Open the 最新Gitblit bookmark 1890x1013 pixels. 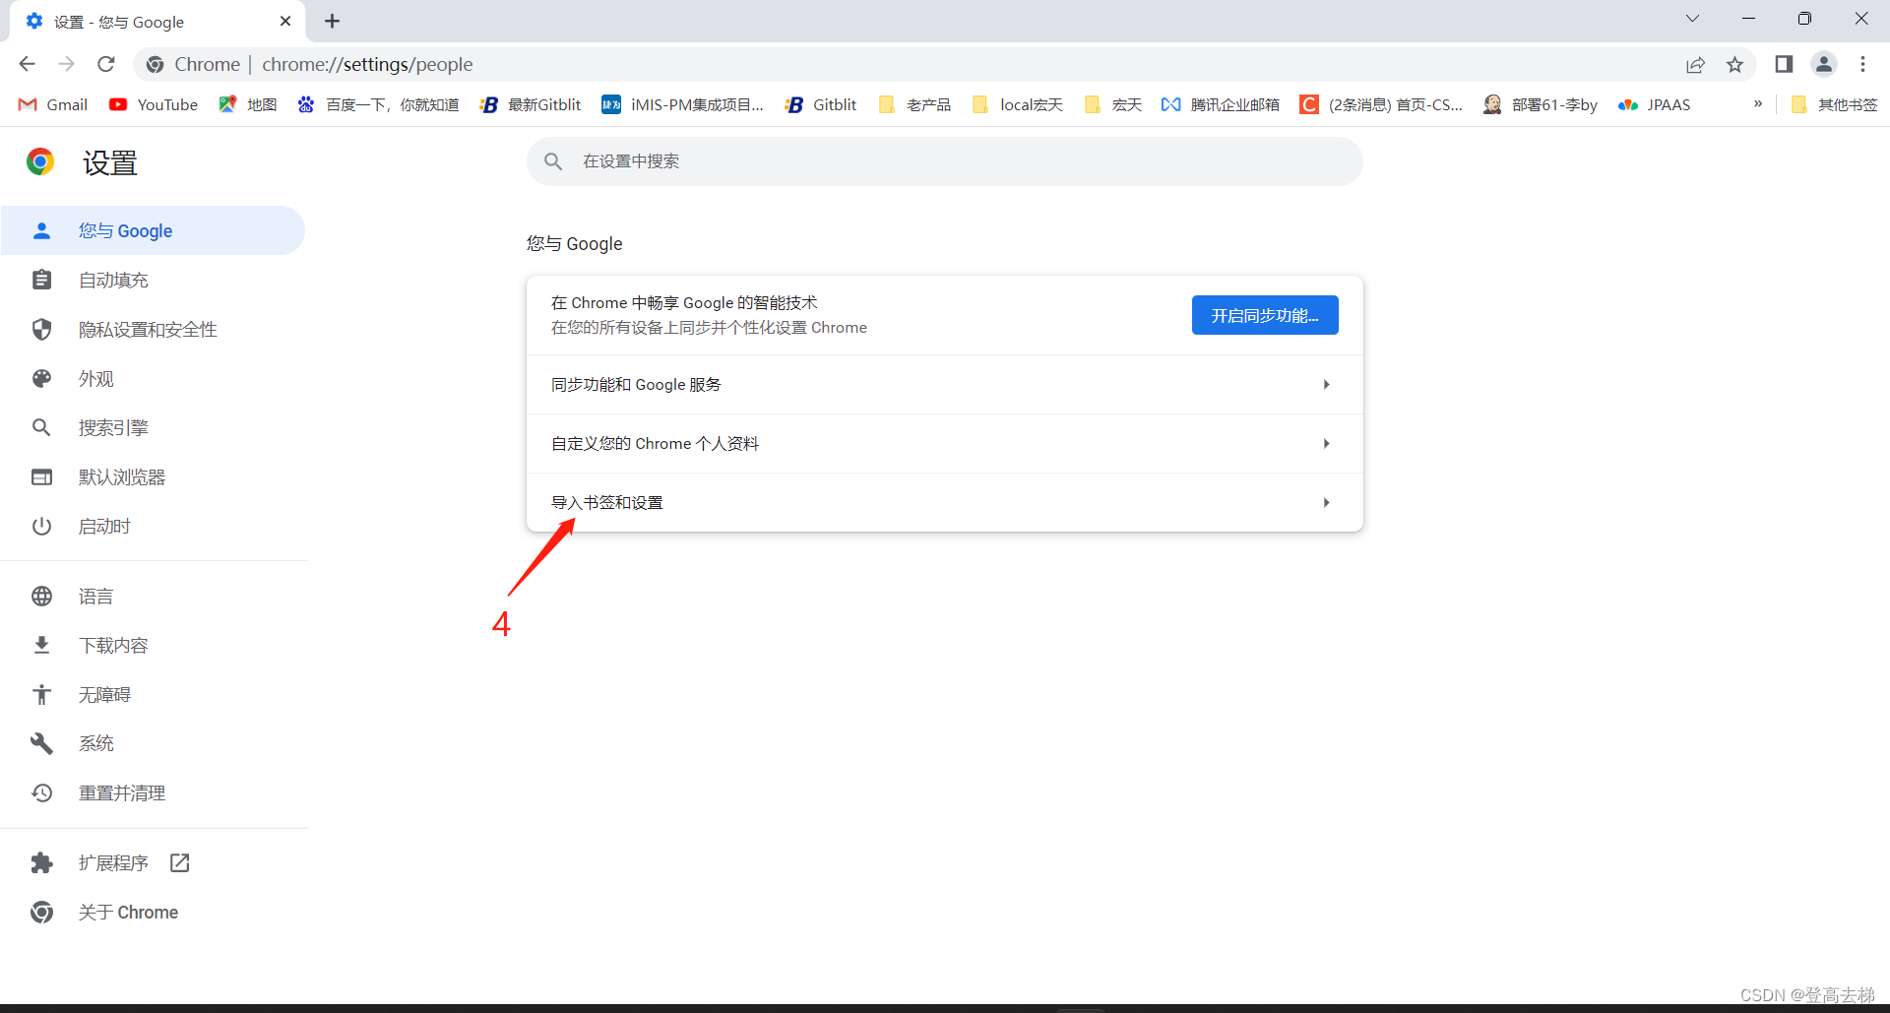point(531,104)
